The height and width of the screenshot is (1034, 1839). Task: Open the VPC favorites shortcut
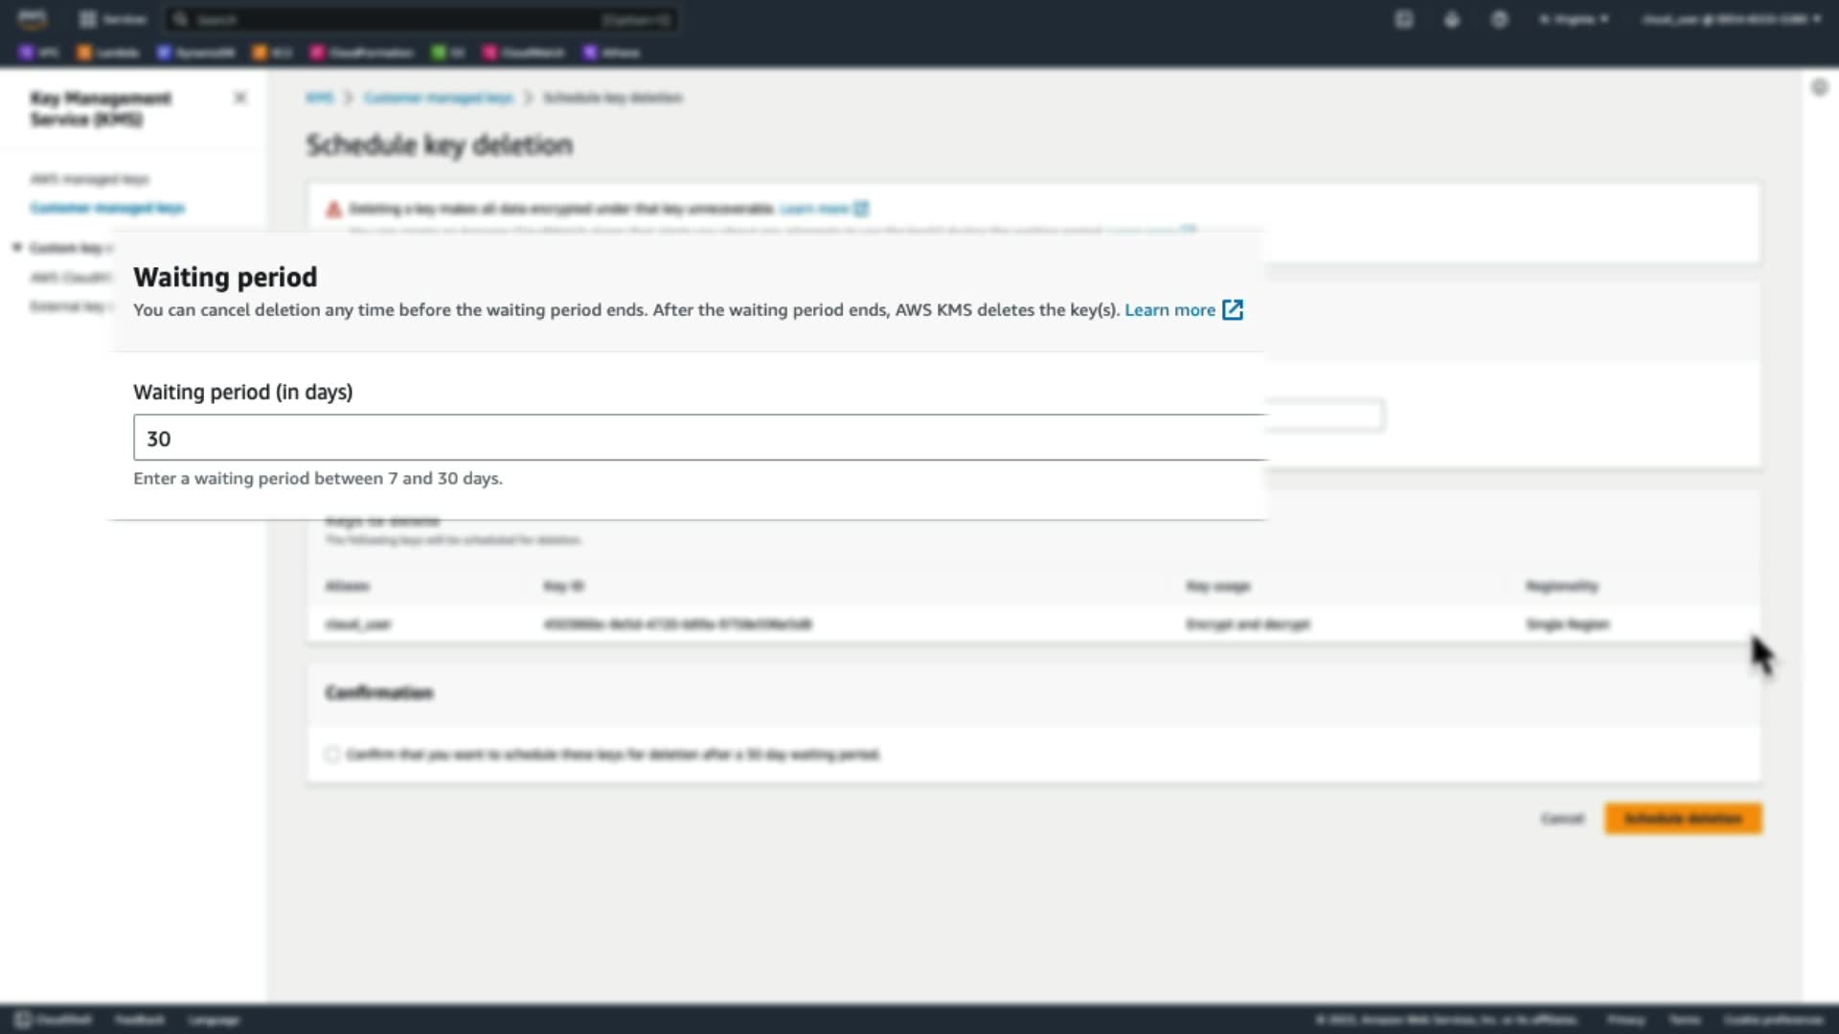(x=39, y=53)
